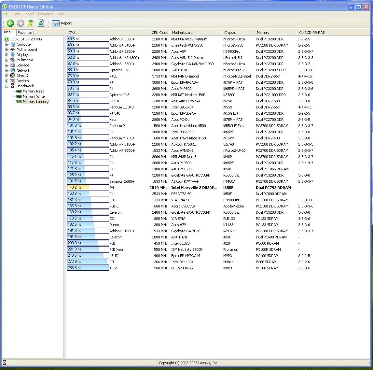Screen dimensions: 373x370
Task: Click the DirectX icon in the tree
Action: click(13, 76)
